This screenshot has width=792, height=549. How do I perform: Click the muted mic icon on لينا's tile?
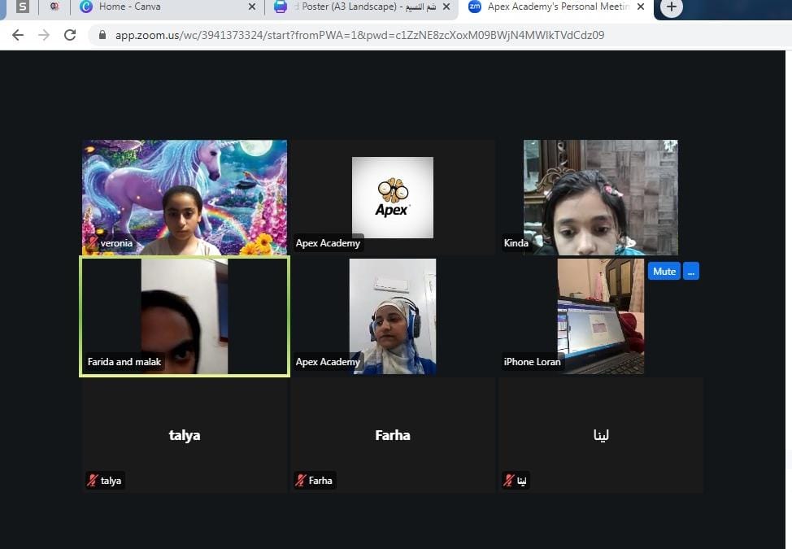point(509,481)
